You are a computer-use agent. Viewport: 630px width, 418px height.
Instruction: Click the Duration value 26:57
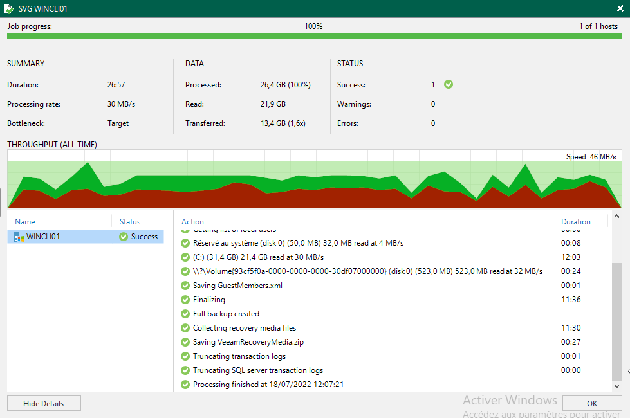tap(116, 85)
